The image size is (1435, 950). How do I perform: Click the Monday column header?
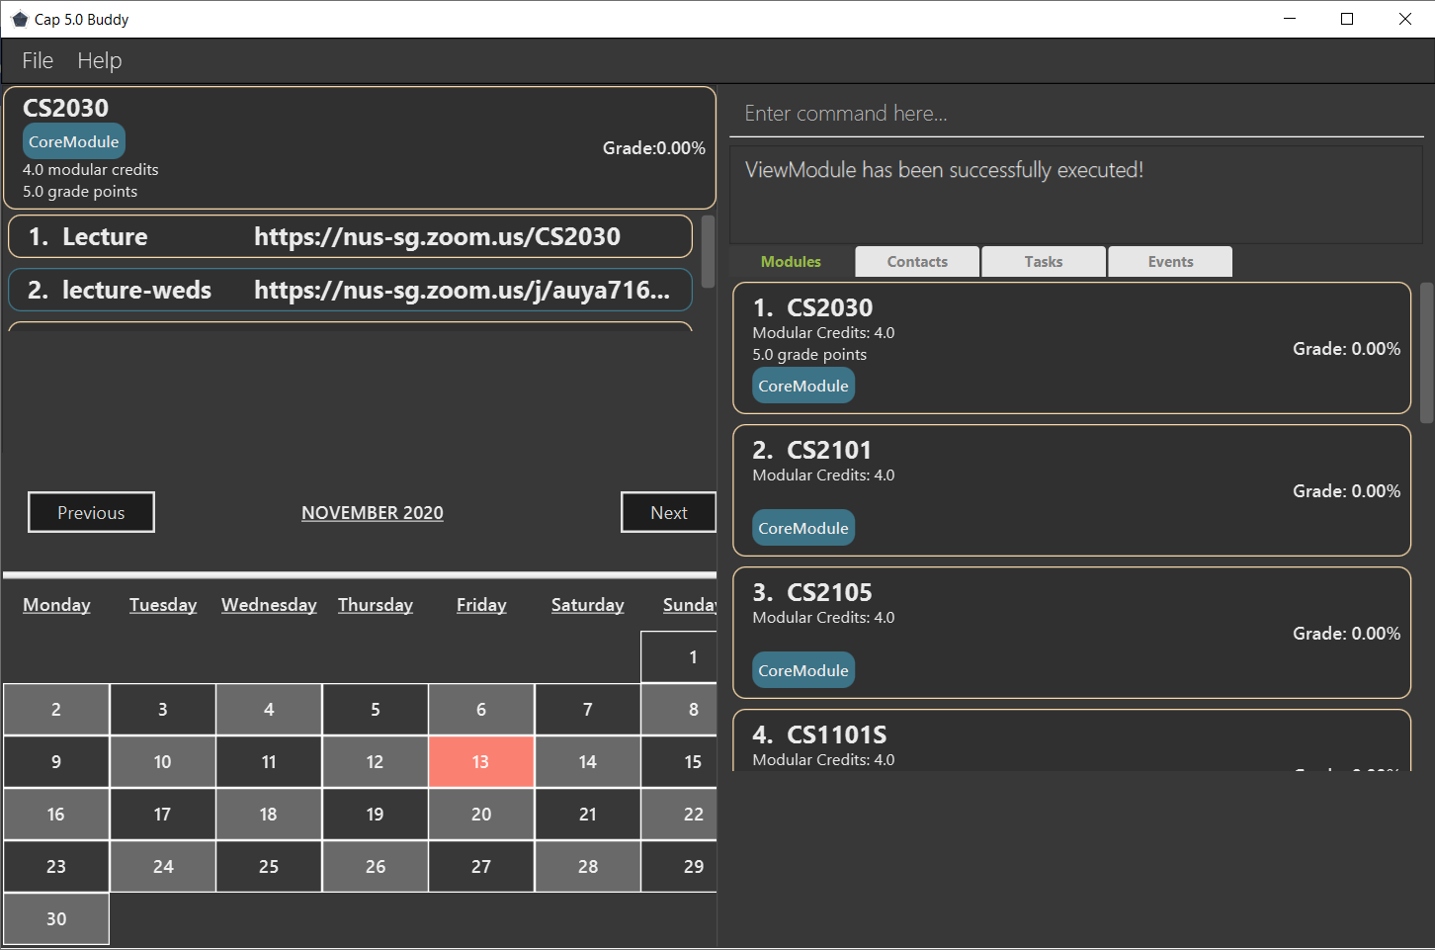coord(56,605)
